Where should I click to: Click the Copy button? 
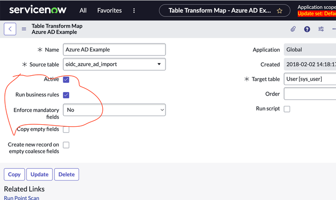[x=14, y=174]
